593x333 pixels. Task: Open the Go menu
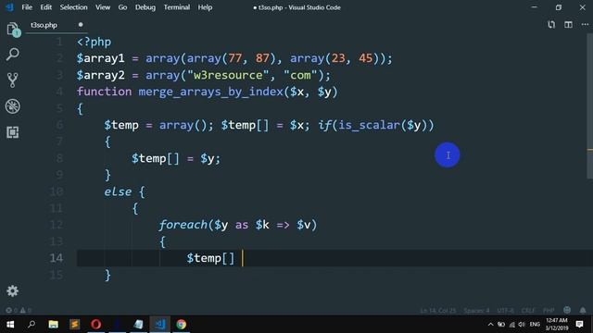pyautogui.click(x=122, y=7)
